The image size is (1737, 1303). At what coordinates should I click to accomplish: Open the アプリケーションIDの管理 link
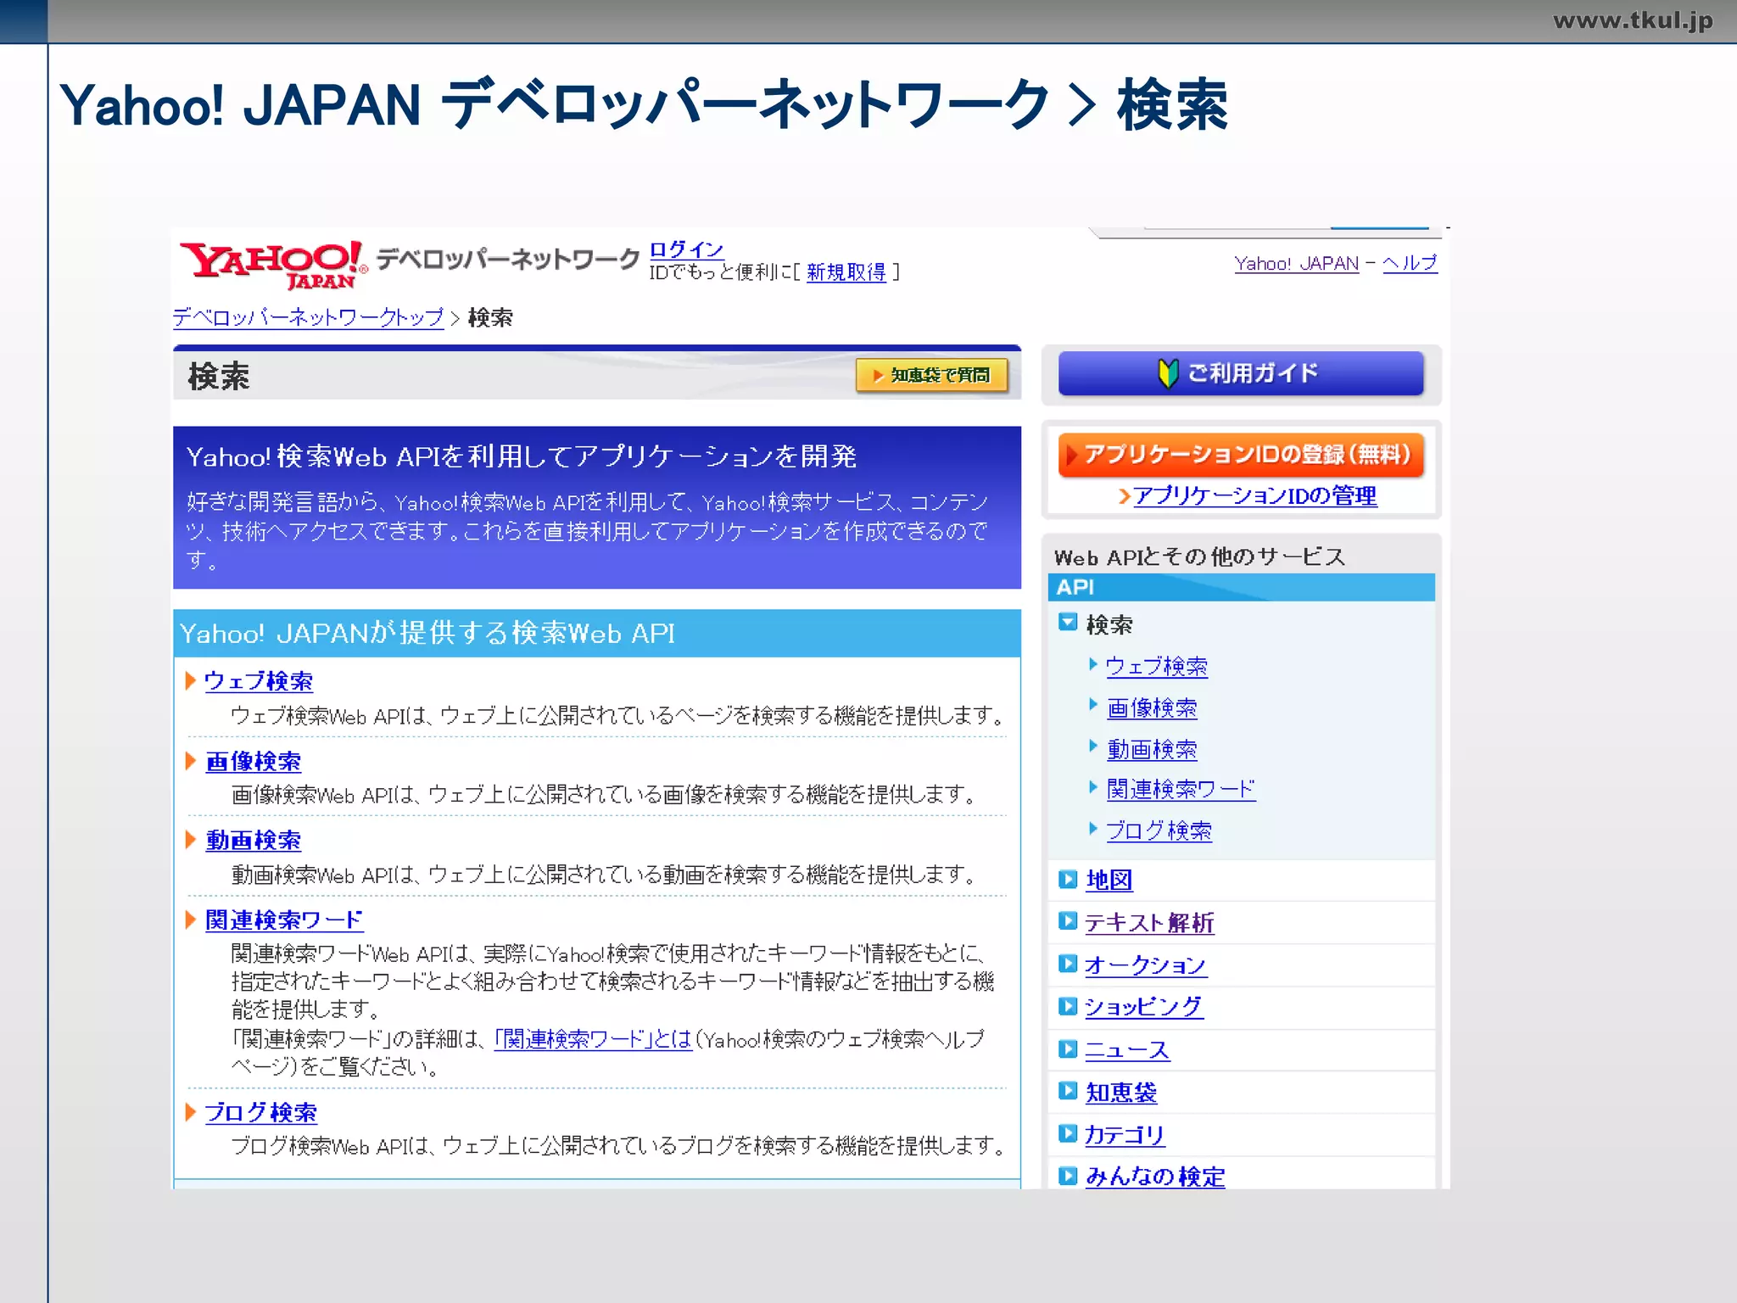(1254, 496)
